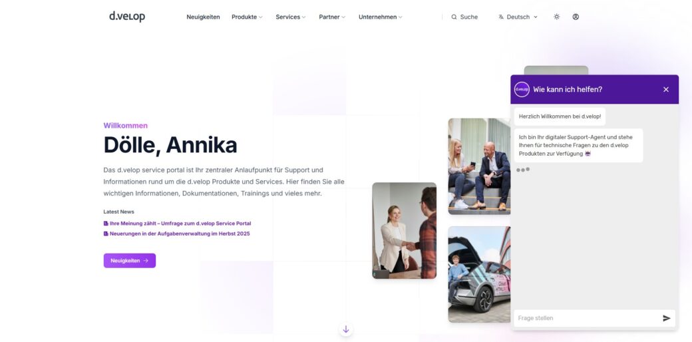The height and width of the screenshot is (342, 692).
Task: Open the Partner menu
Action: (x=332, y=17)
